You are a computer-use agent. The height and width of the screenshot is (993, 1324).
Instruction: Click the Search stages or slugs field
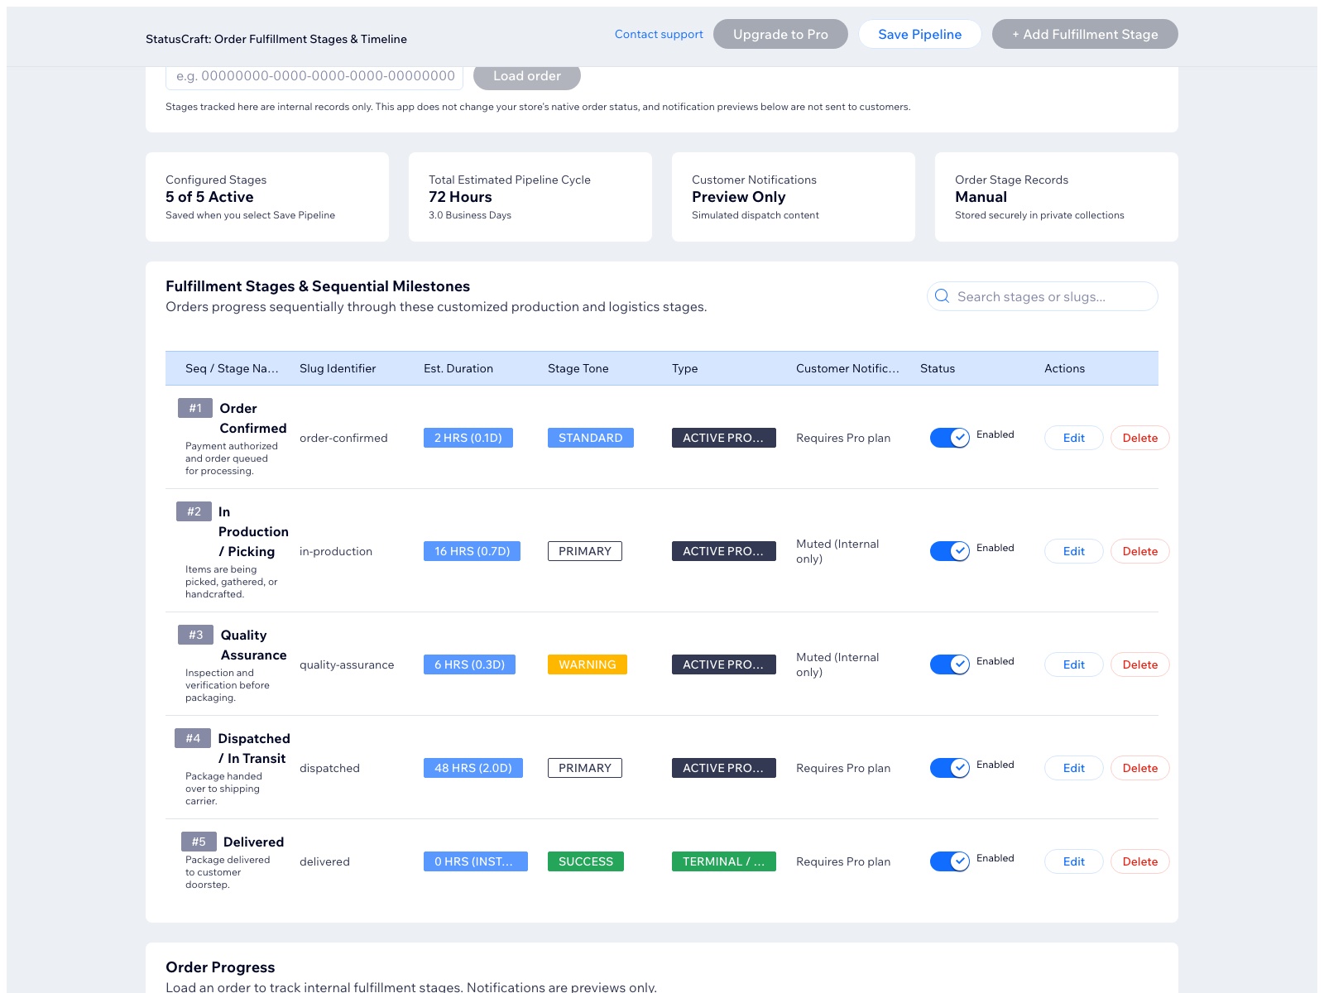point(1043,296)
